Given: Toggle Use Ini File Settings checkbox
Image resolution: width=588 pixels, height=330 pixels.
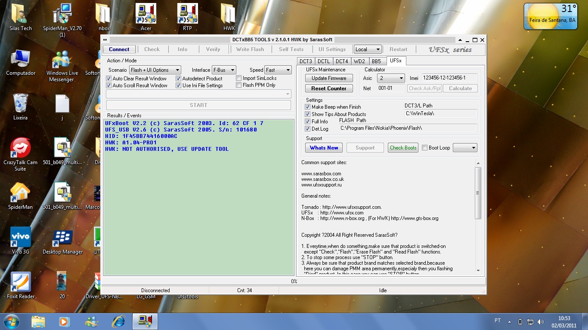Looking at the screenshot, I should pos(179,86).
